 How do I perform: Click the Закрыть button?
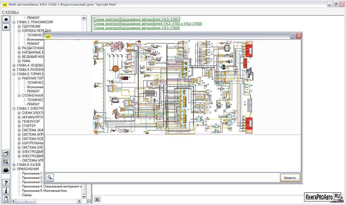290,178
